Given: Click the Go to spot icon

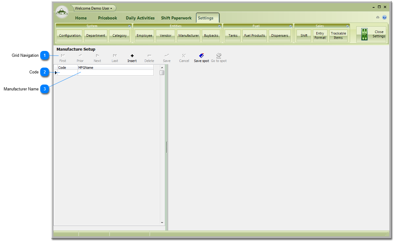Looking at the screenshot, I should point(219,56).
